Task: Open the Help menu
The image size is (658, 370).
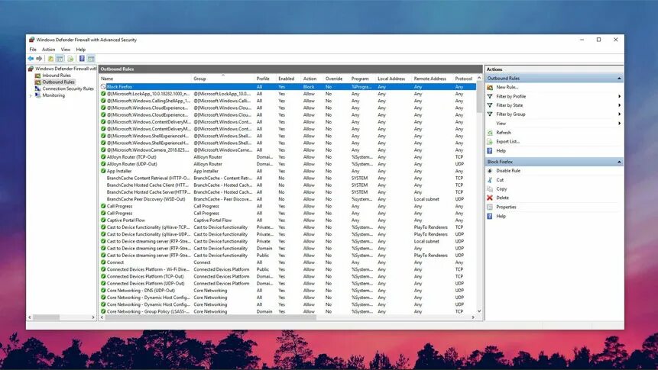Action: point(80,50)
